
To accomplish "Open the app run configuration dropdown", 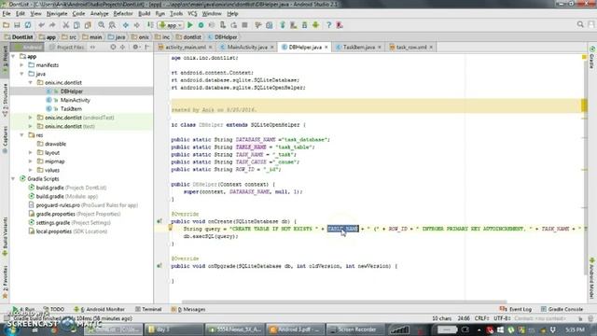I will point(171,25).
